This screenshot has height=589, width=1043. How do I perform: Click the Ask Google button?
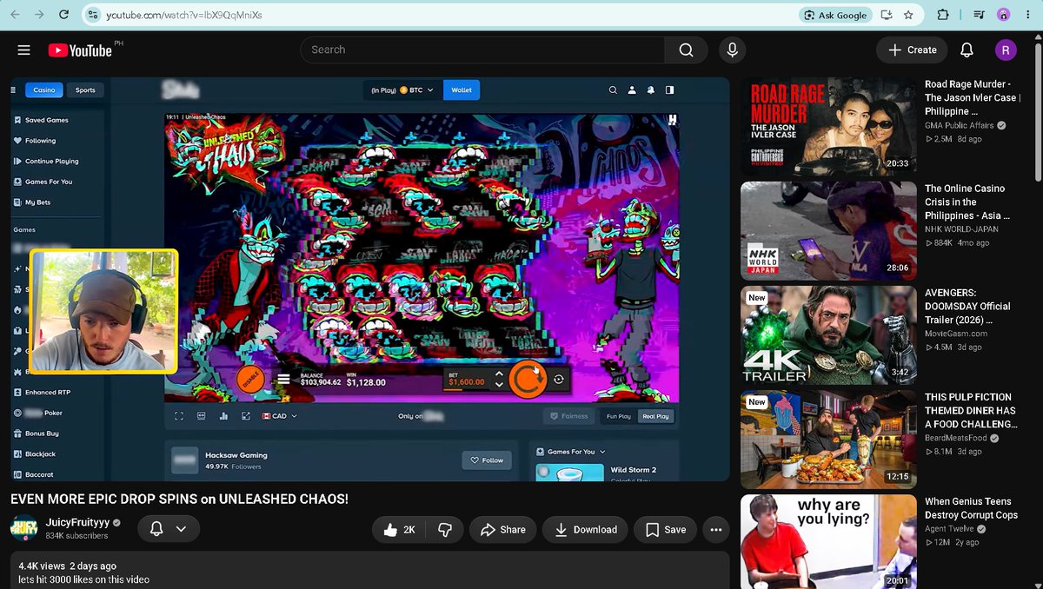point(834,15)
